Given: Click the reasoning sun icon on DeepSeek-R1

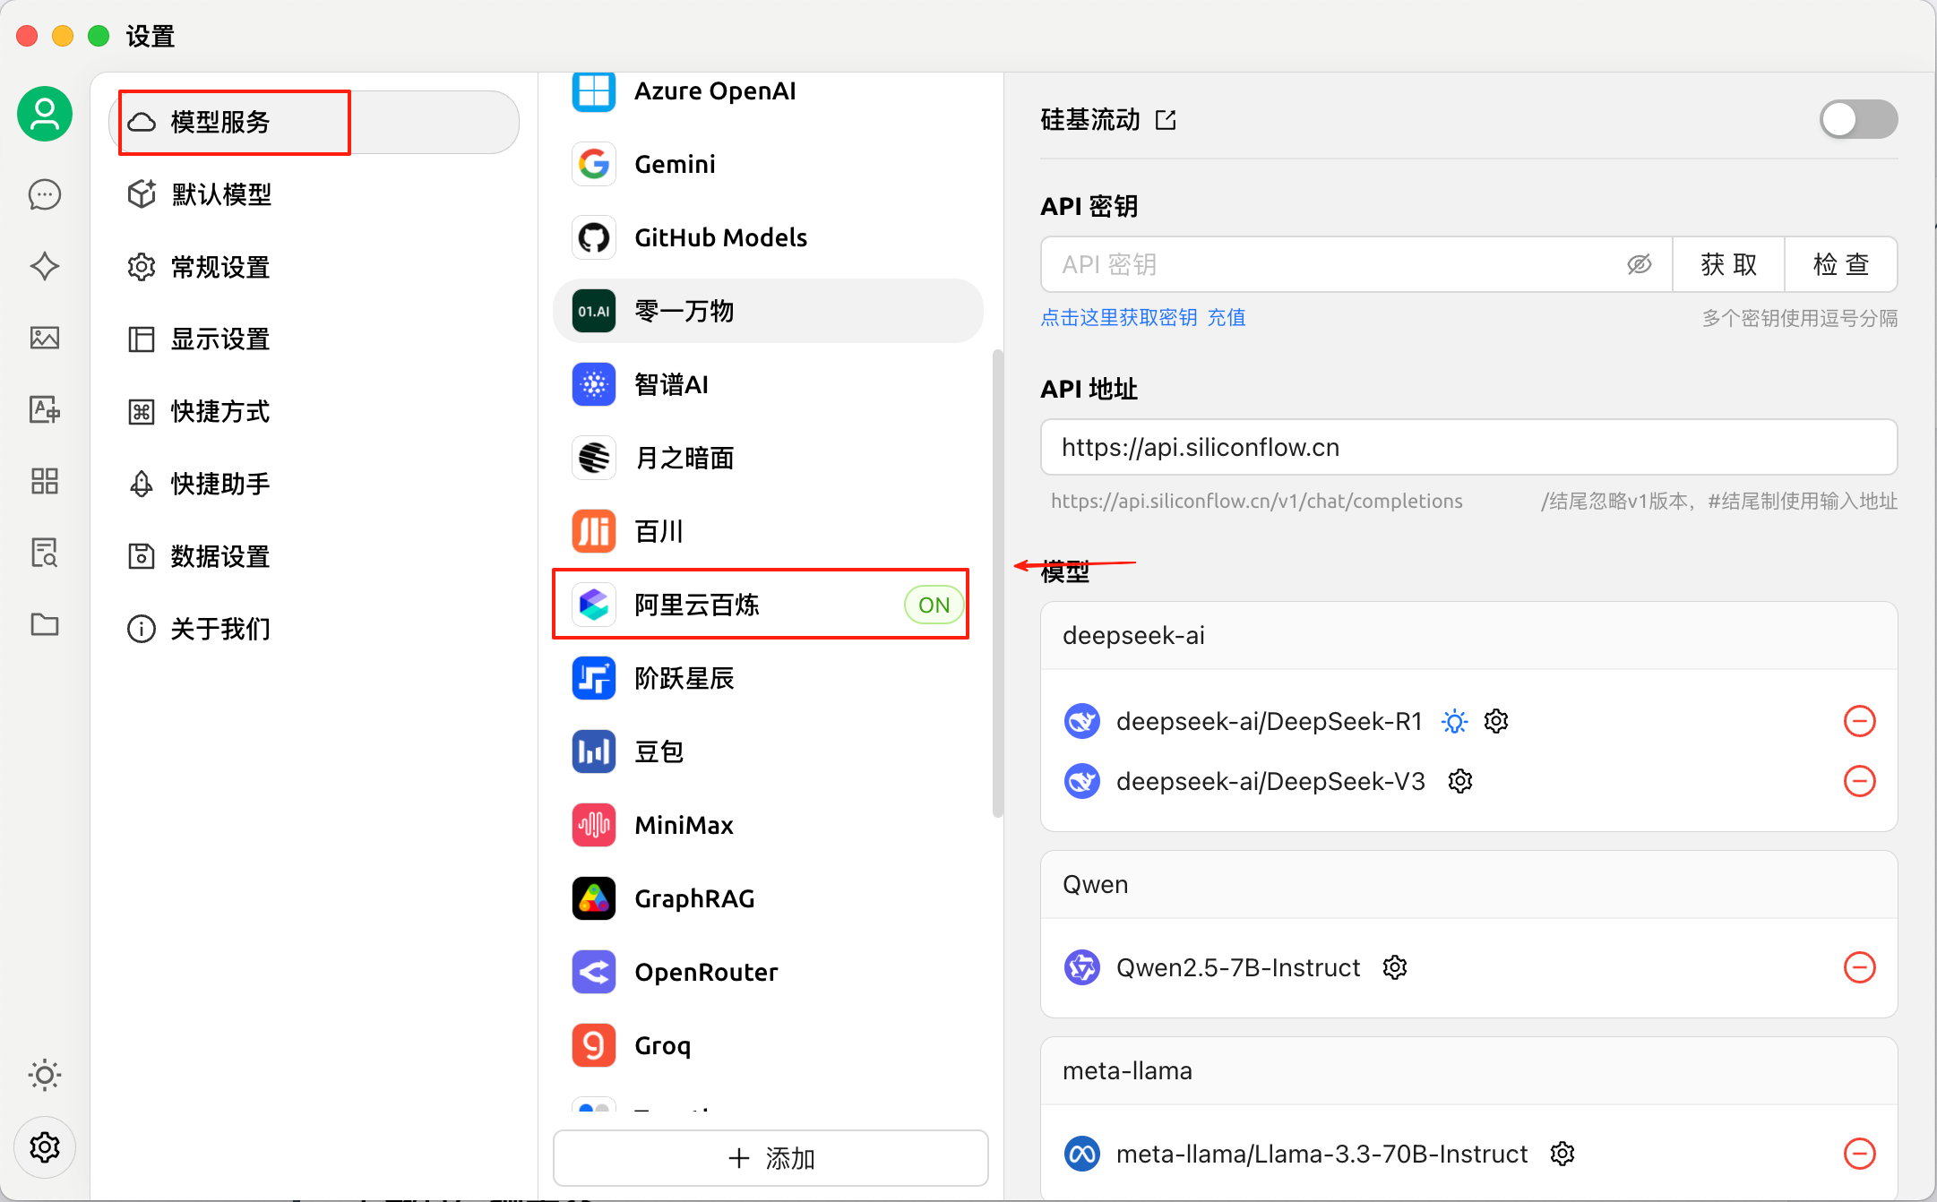Looking at the screenshot, I should tap(1455, 721).
